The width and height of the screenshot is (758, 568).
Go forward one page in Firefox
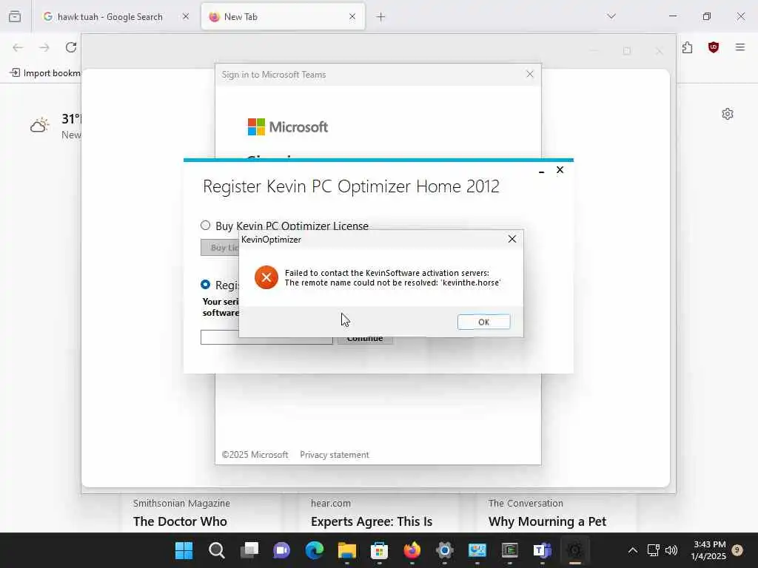pos(44,47)
